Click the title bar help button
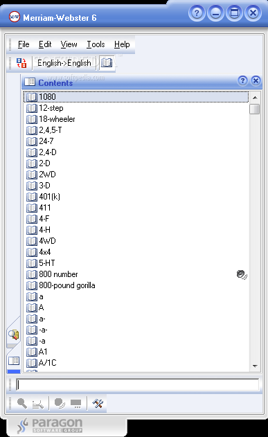Viewport: 268px width, 437px height. [197, 13]
